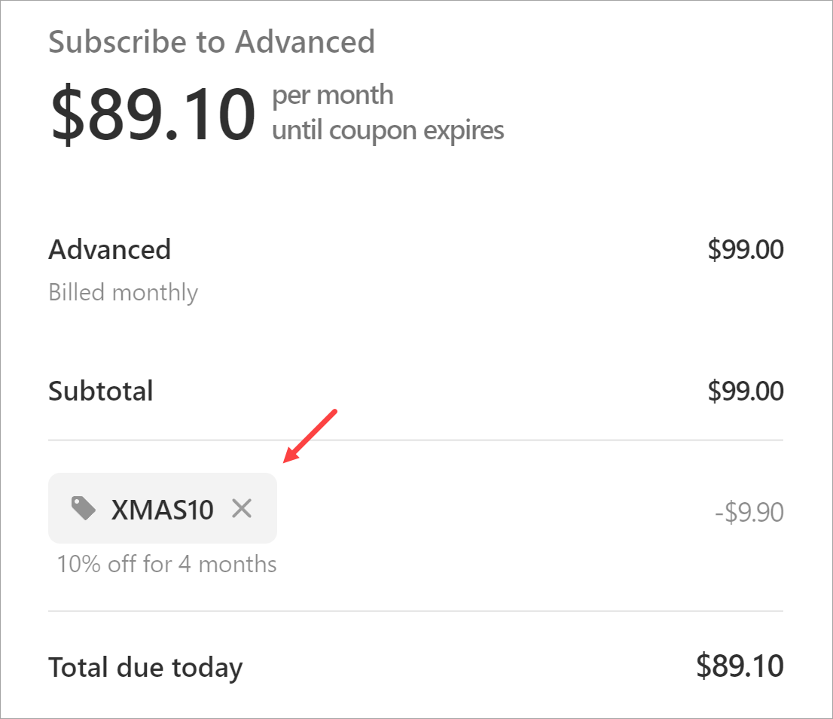Click the divider line below Subtotal
The width and height of the screenshot is (833, 719).
click(x=416, y=440)
